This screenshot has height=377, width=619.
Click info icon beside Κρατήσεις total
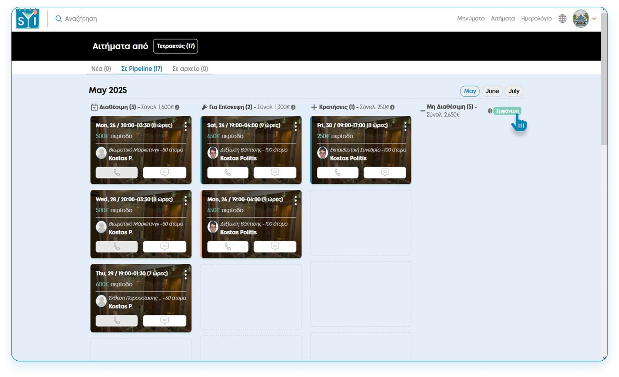[392, 107]
